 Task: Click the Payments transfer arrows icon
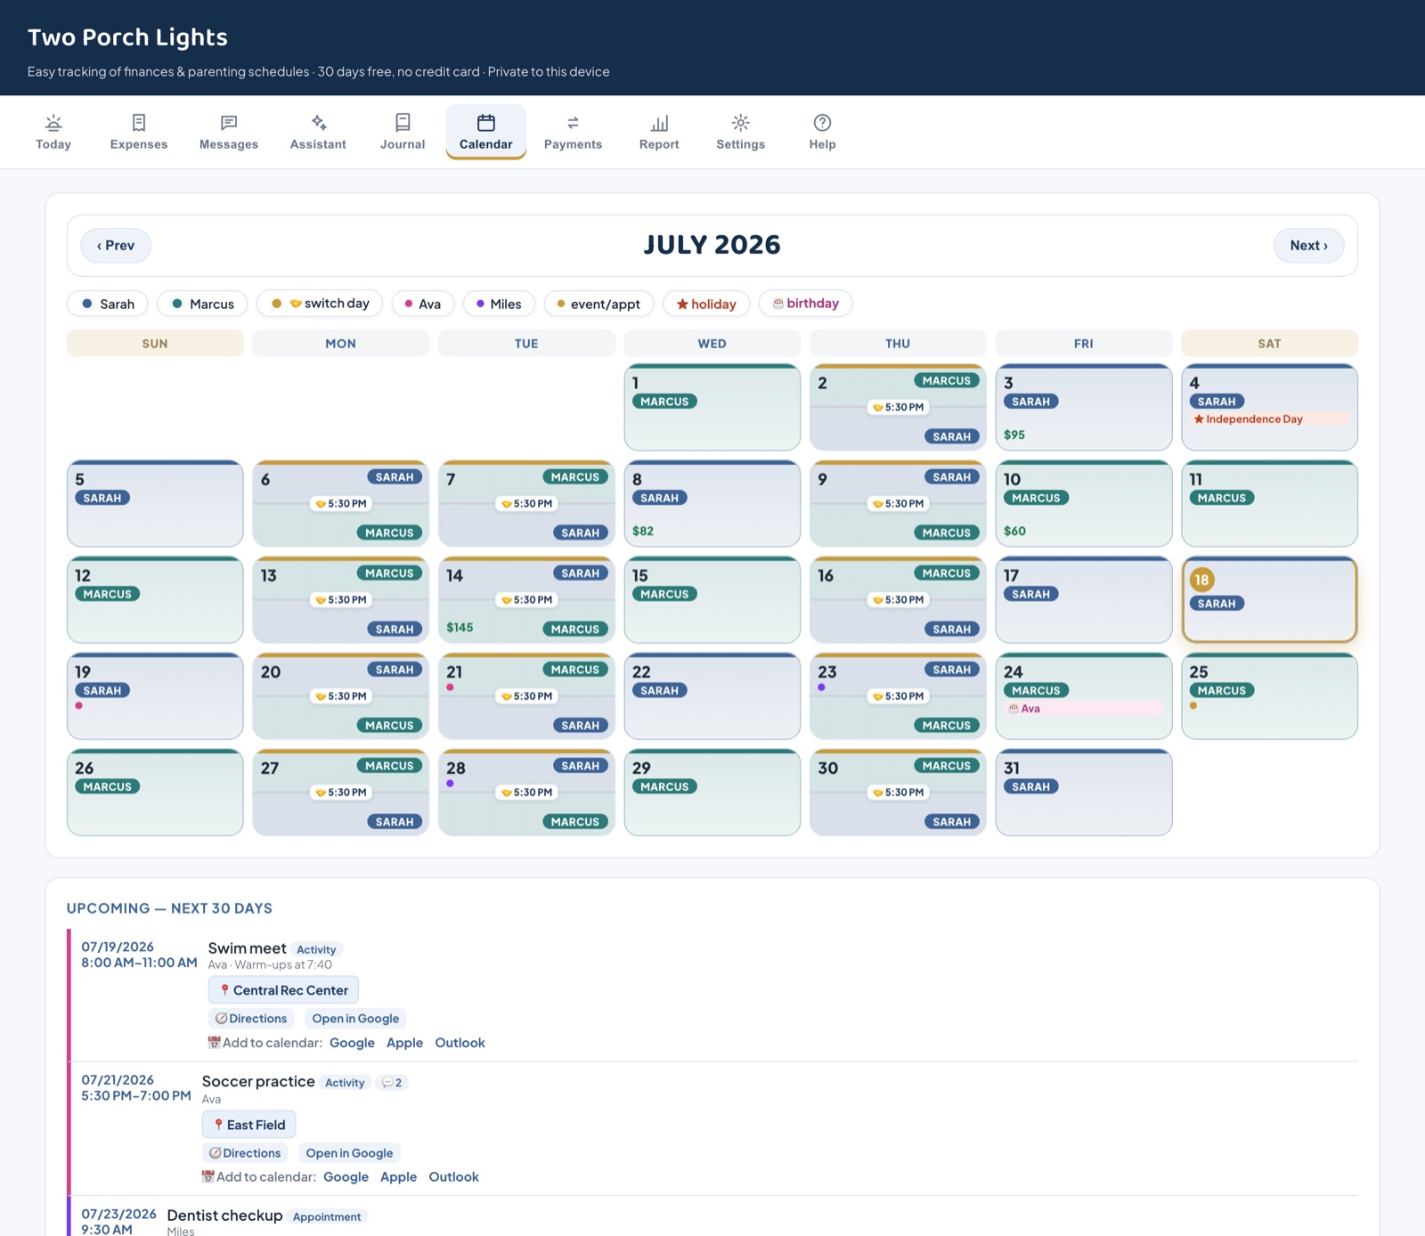pyautogui.click(x=573, y=123)
